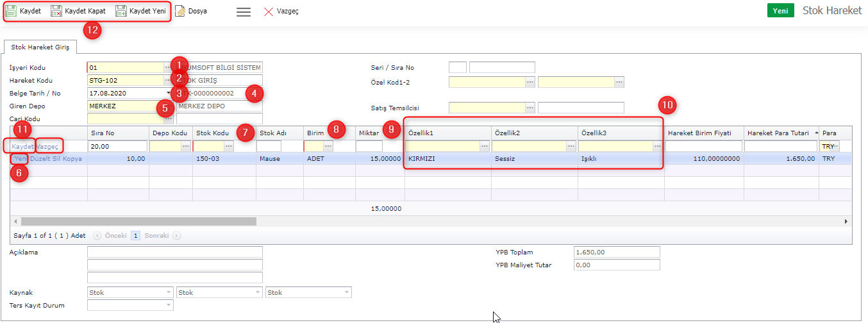Click the red X Vazgeç toolbar button
Viewport: 868px width, 323px height.
[281, 12]
